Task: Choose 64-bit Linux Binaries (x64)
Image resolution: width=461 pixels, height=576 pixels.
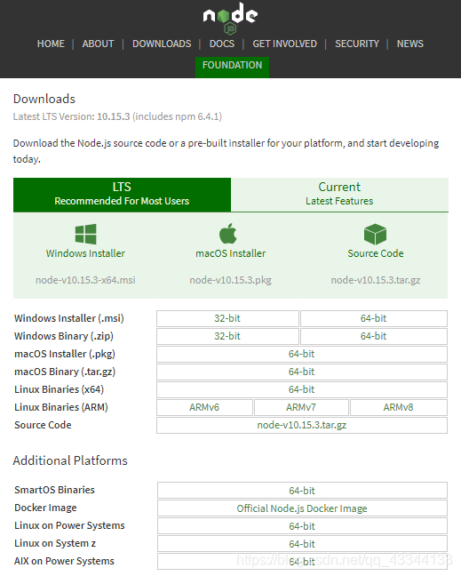Action: (x=302, y=389)
